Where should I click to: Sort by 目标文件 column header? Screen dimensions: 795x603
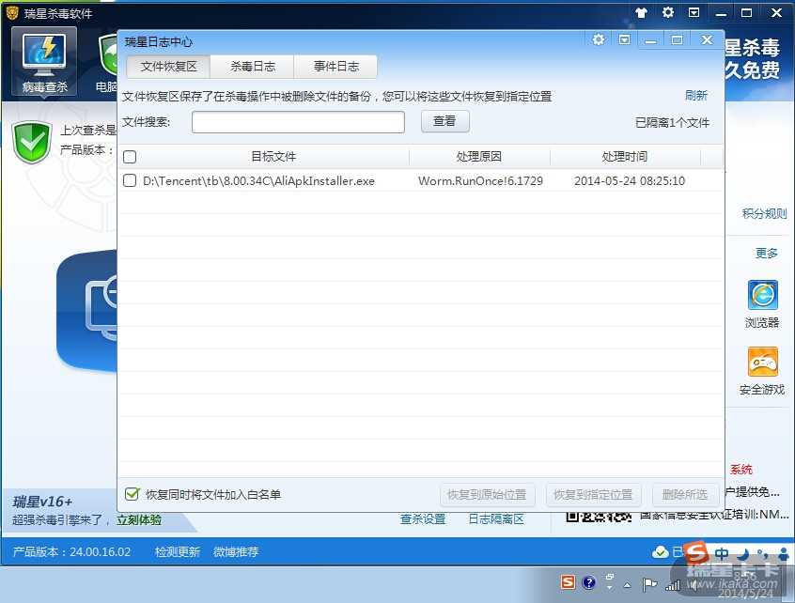pos(273,157)
